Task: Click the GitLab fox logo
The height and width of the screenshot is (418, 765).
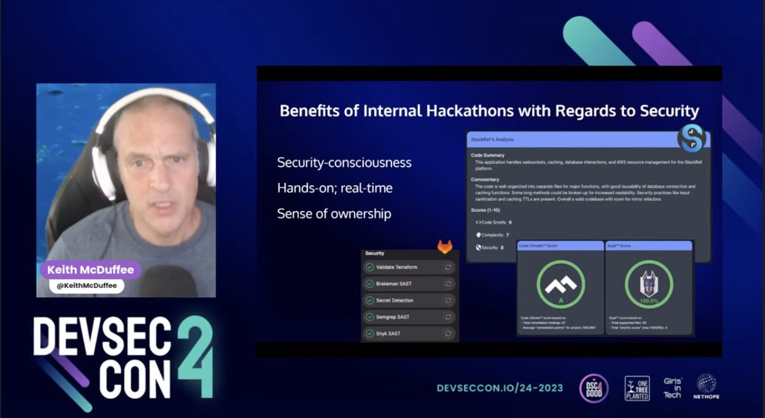Action: point(445,247)
